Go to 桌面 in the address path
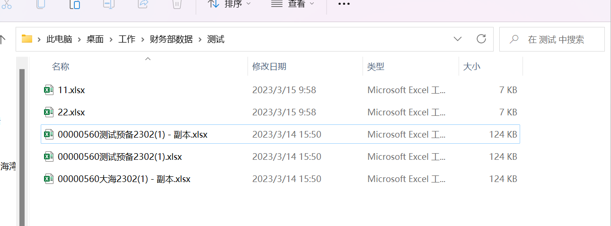Image resolution: width=611 pixels, height=226 pixels. coord(95,39)
